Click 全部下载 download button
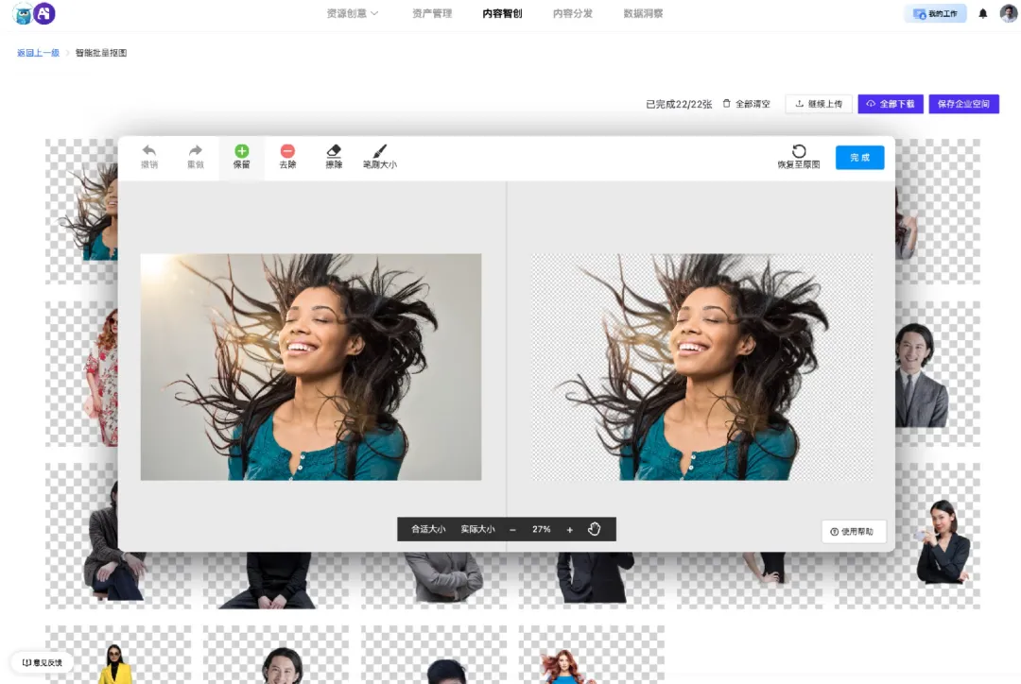Viewport: 1021px width, 684px height. (891, 104)
